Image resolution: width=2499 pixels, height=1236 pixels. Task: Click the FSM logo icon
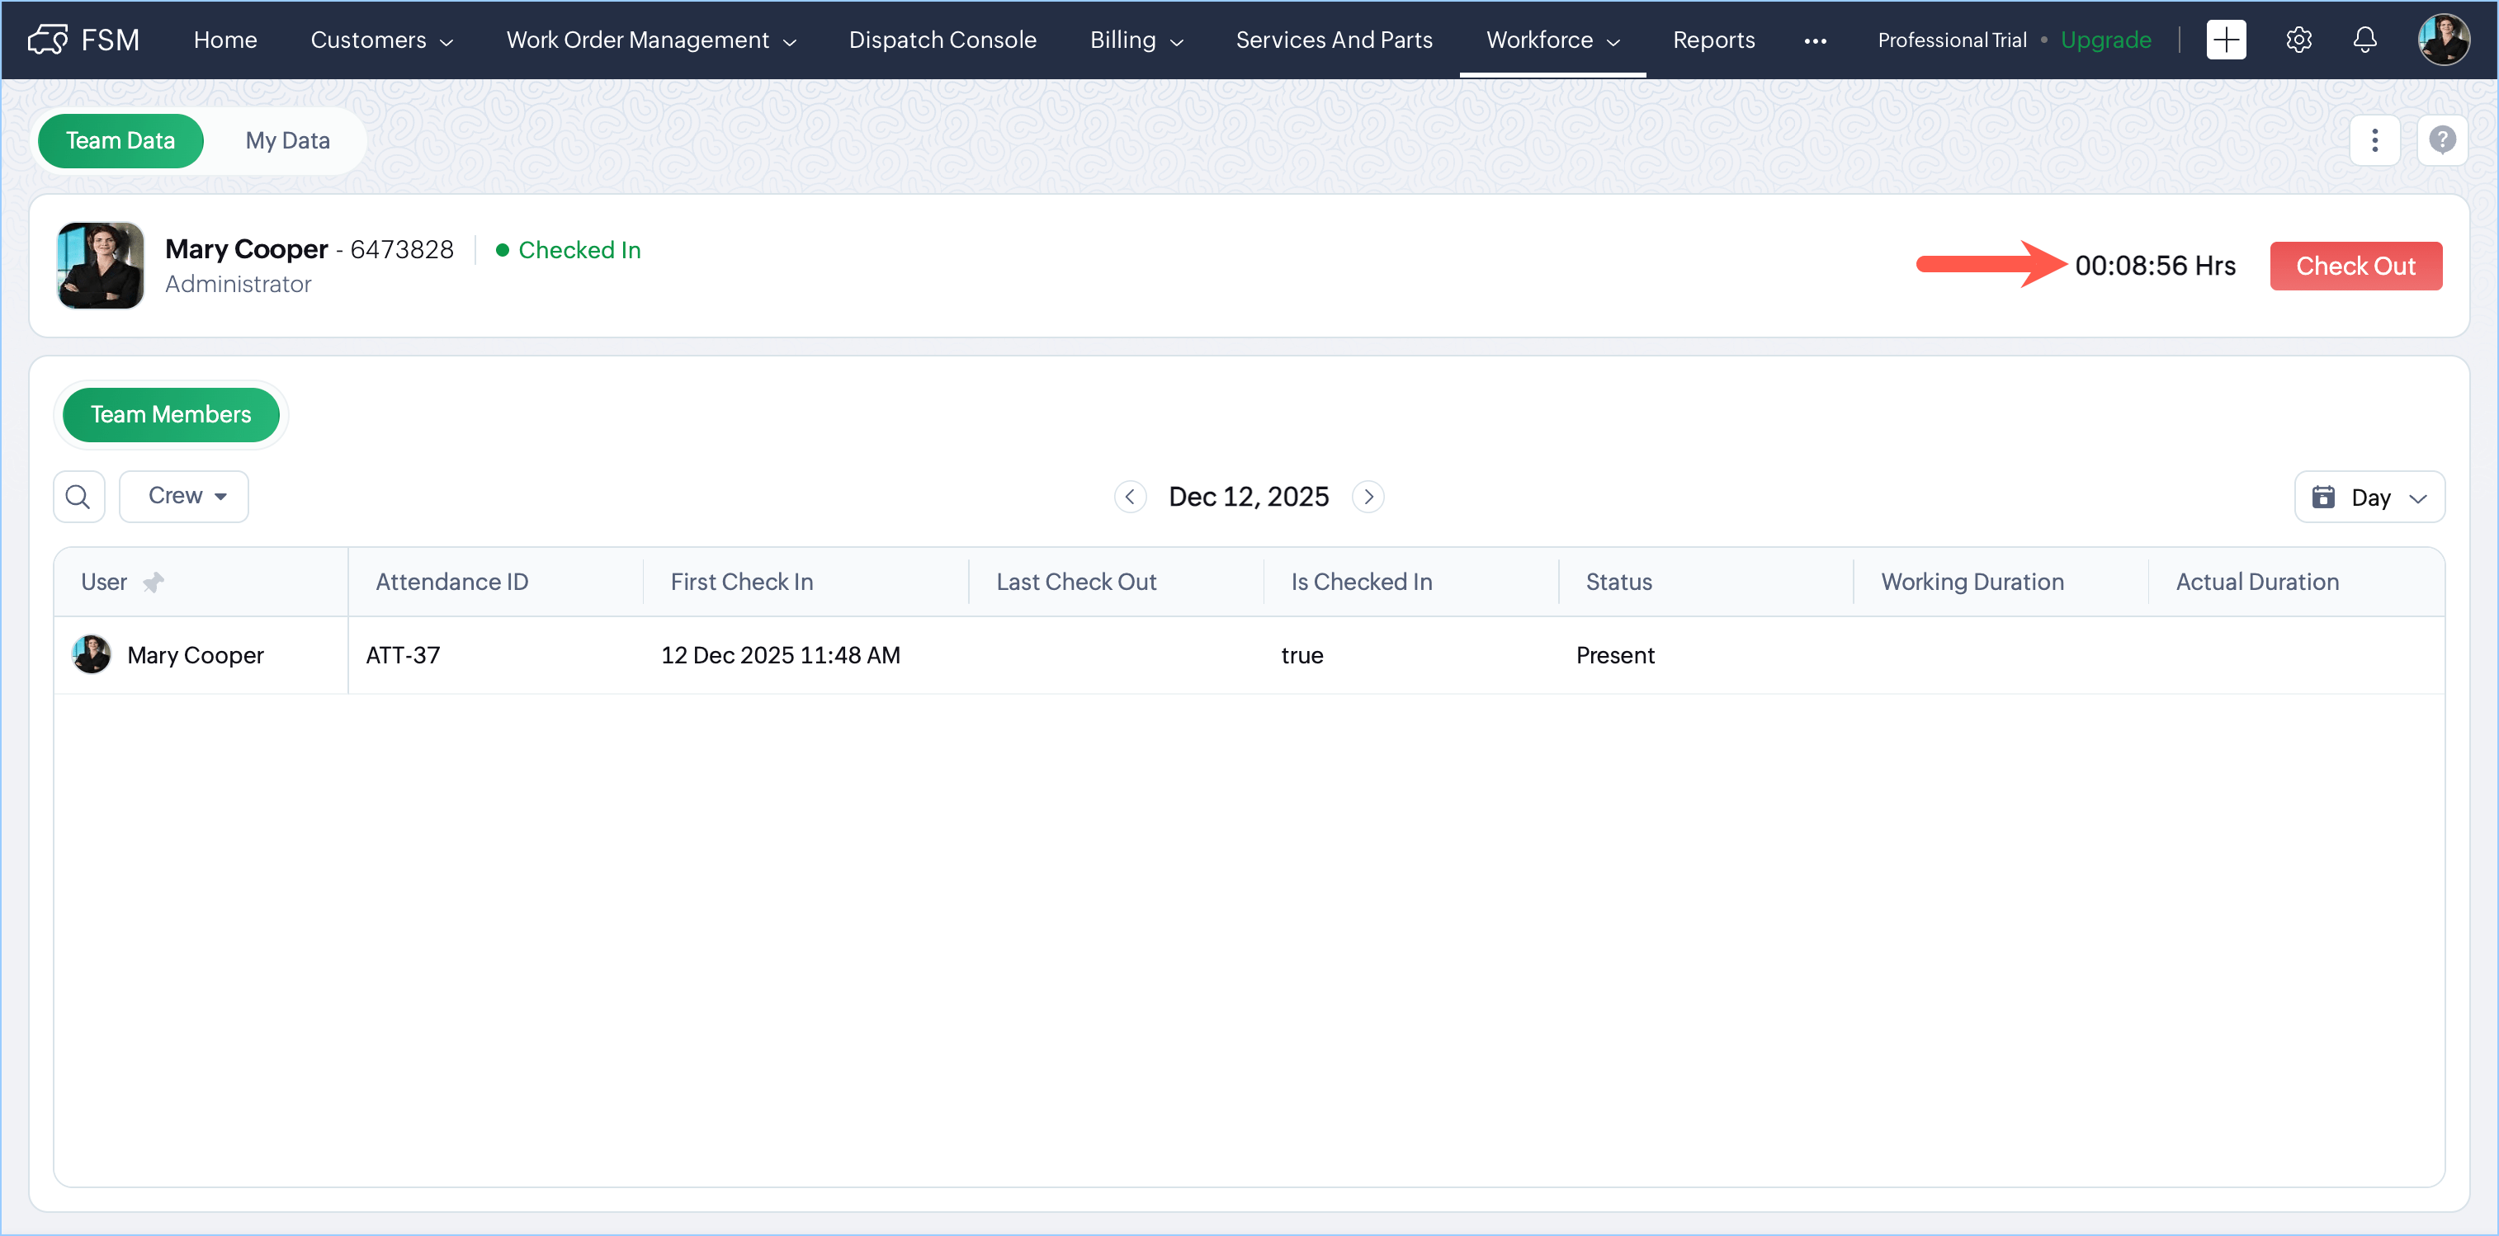tap(48, 40)
